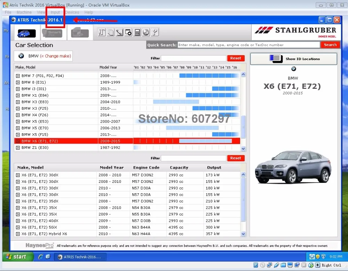This screenshot has height=271, width=348.
Task: Expand the BMW X5 (E53) row
Action: click(x=18, y=121)
